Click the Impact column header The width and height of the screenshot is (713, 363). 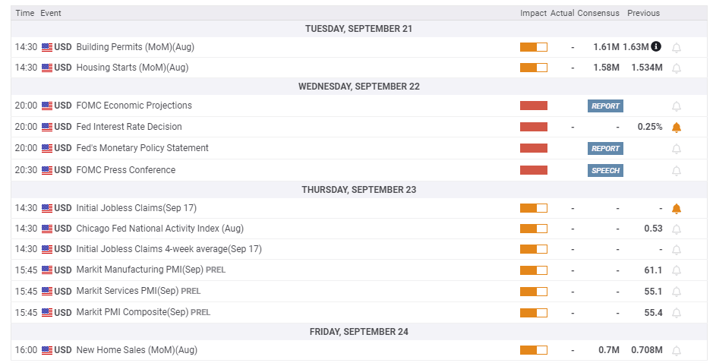pos(533,13)
